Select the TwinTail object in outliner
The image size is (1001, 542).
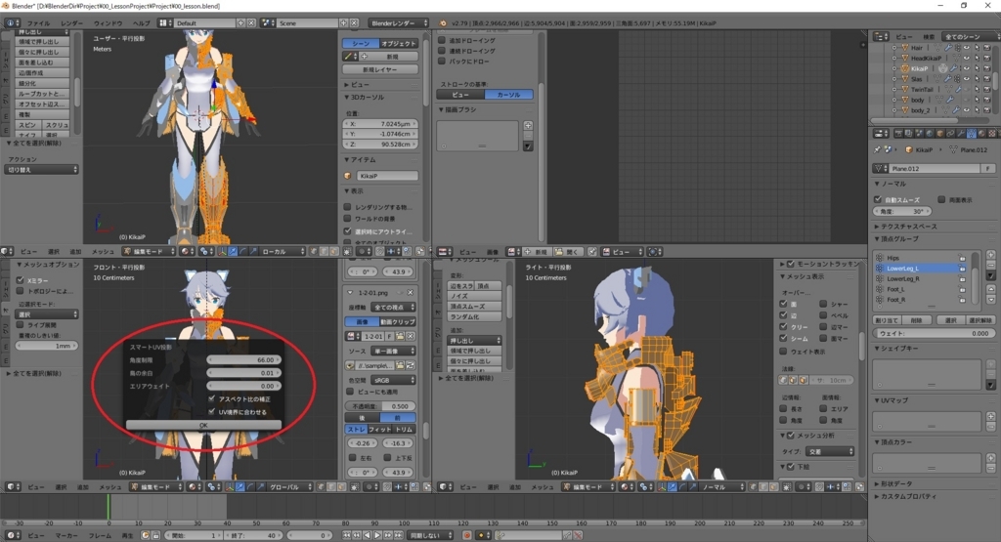[x=921, y=89]
